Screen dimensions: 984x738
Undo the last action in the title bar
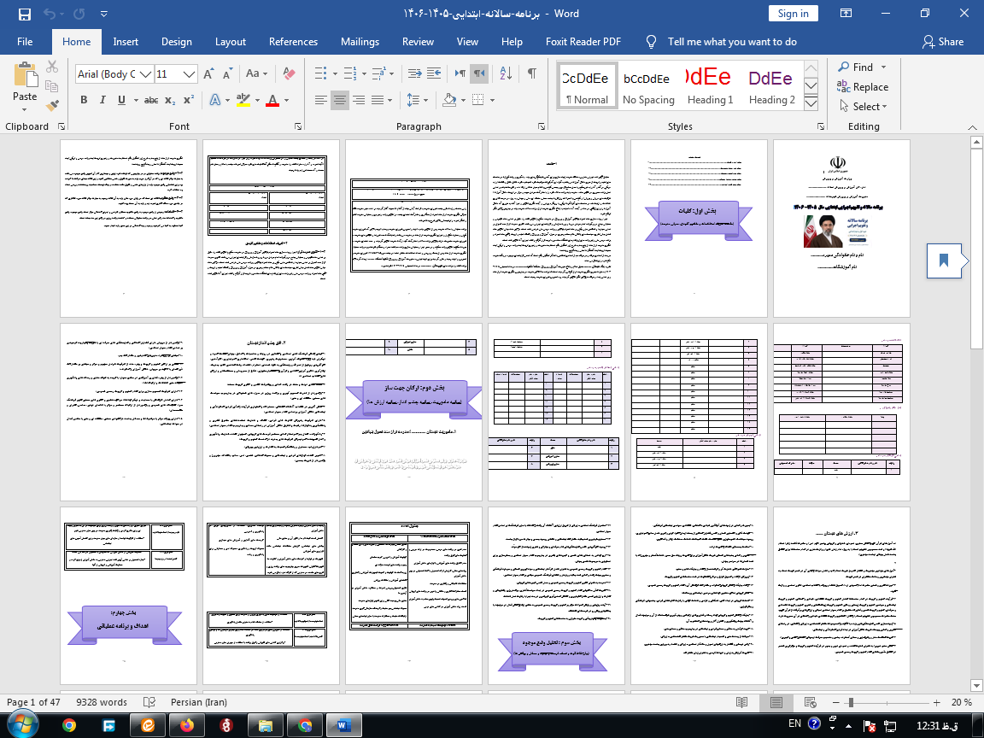click(x=50, y=14)
